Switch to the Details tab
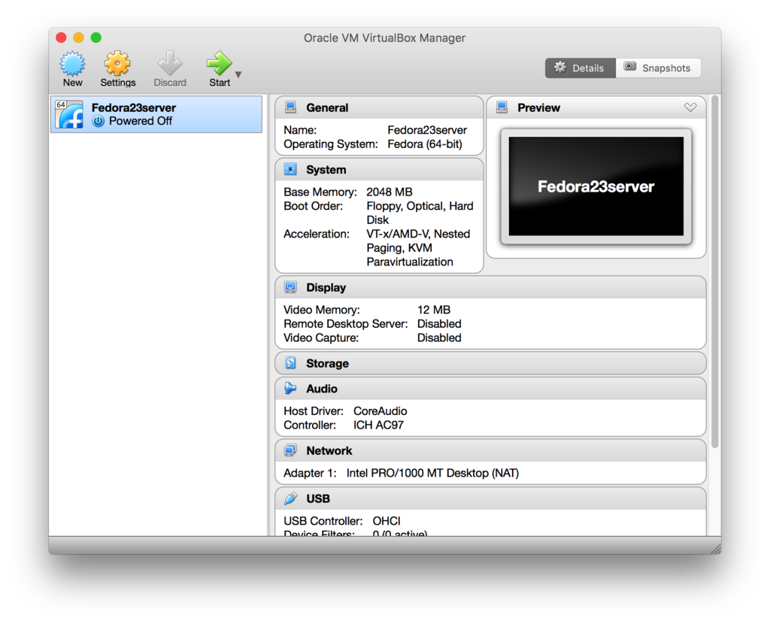 [580, 68]
